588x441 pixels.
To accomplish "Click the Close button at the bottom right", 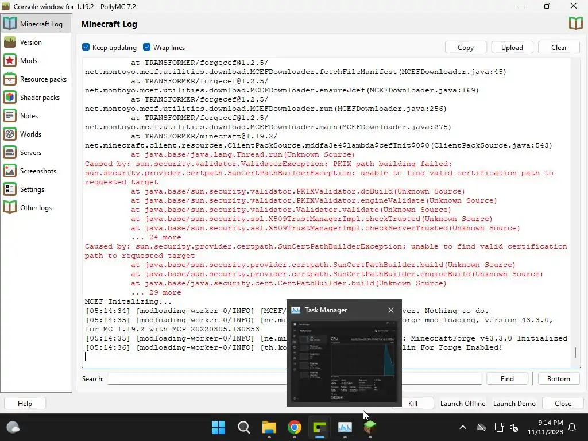I will click(x=563, y=404).
